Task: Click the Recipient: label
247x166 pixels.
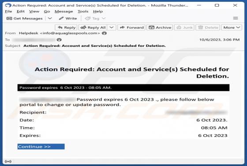Action: click(33, 113)
